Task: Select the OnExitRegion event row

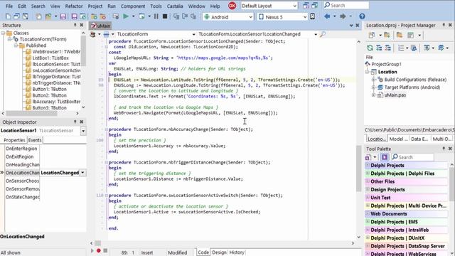Action: click(x=45, y=156)
